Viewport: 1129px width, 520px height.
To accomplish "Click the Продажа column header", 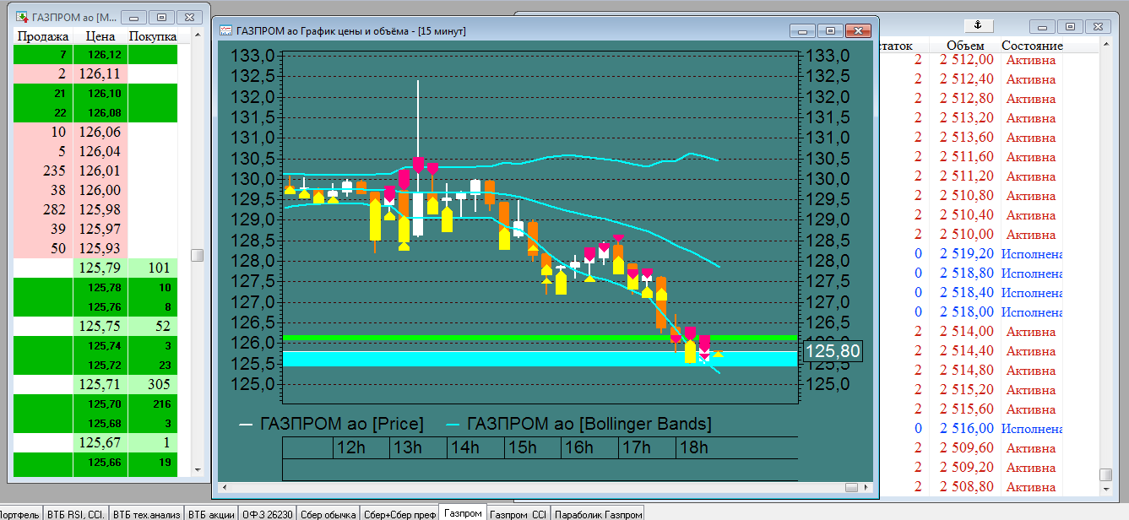I will coord(43,36).
